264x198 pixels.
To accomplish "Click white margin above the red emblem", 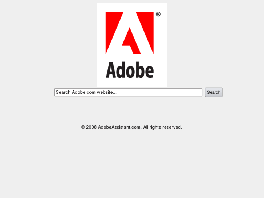I will click(x=132, y=7).
